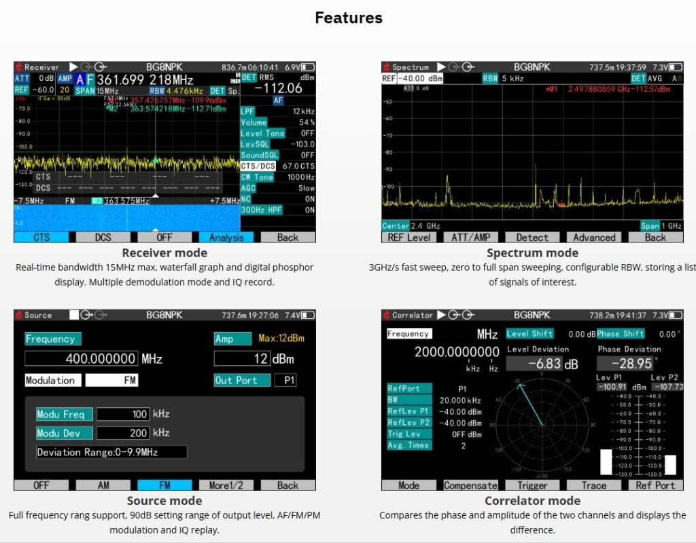Click the 400.000000 frequency field in Source

(x=81, y=358)
